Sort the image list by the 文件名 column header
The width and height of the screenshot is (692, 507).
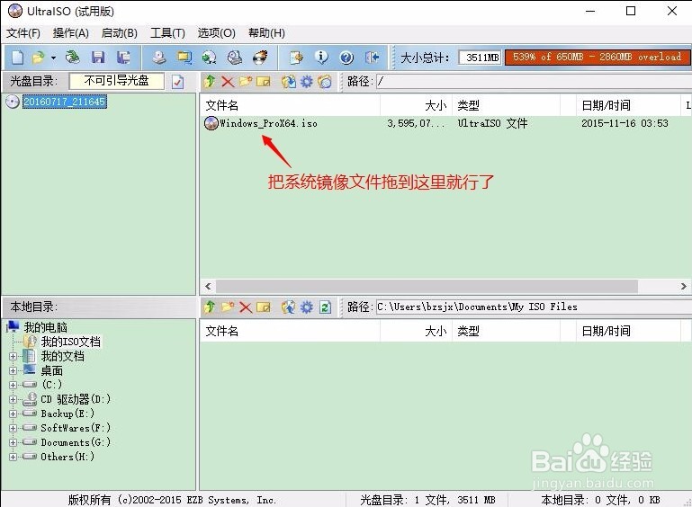pyautogui.click(x=290, y=105)
